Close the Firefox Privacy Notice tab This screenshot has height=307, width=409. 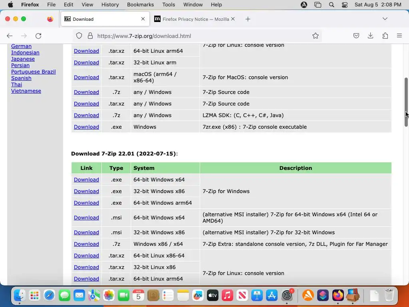tap(233, 19)
